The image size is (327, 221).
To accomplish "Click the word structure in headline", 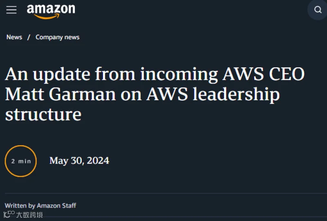I will [43, 115].
